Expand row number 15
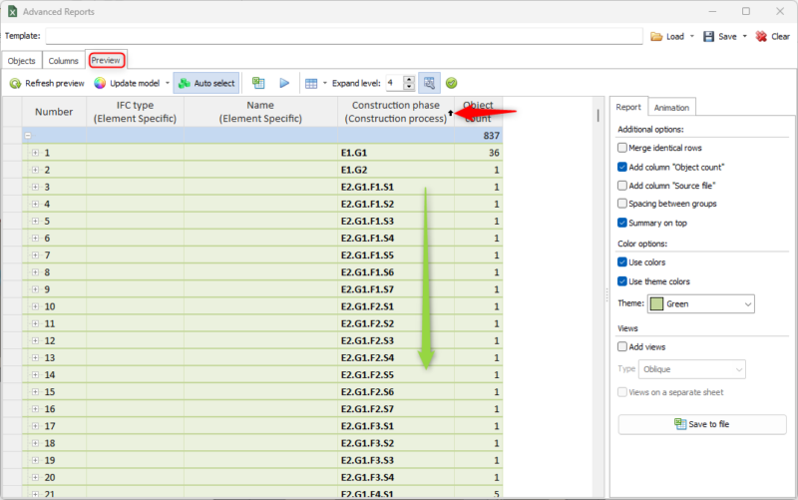798x500 pixels. (35, 391)
